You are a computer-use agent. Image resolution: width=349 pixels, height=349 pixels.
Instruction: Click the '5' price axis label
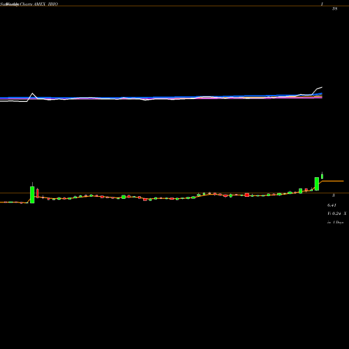(x=334, y=195)
